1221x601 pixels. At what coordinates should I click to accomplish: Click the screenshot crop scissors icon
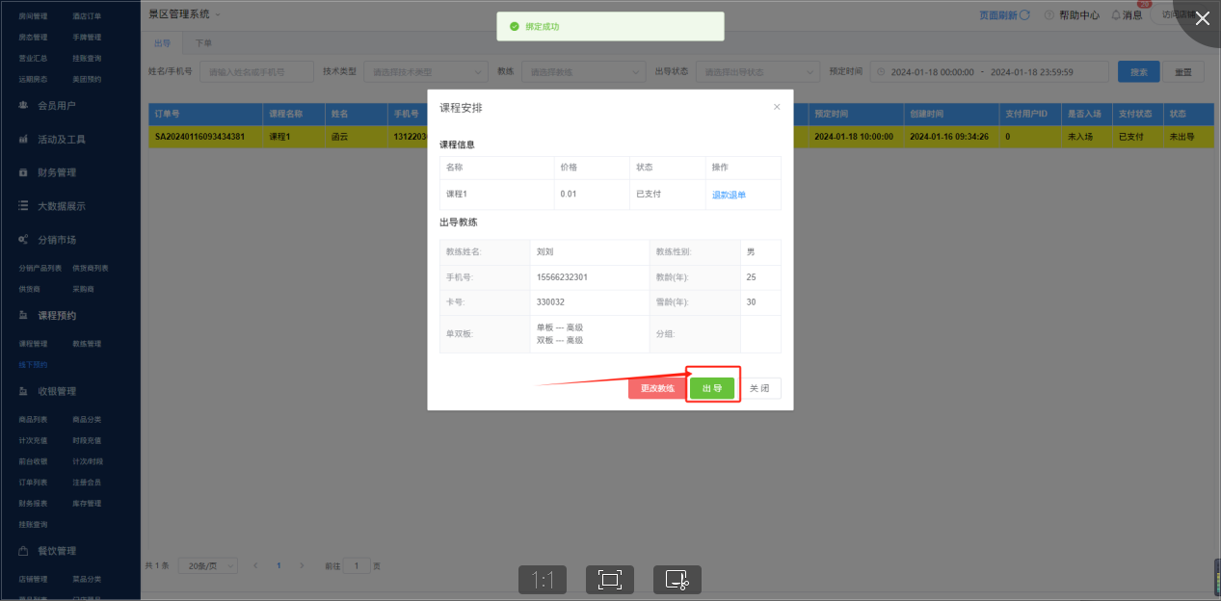tap(677, 579)
